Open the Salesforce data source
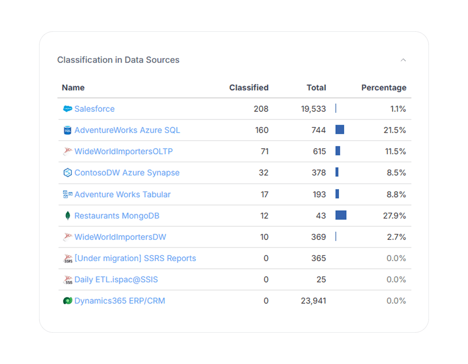Viewport: 468px width, 364px height. click(95, 109)
